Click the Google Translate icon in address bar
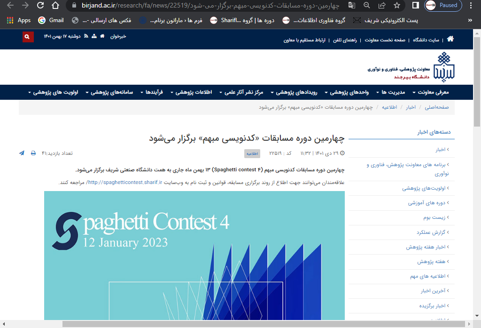This screenshot has height=328, width=481. coord(351,6)
